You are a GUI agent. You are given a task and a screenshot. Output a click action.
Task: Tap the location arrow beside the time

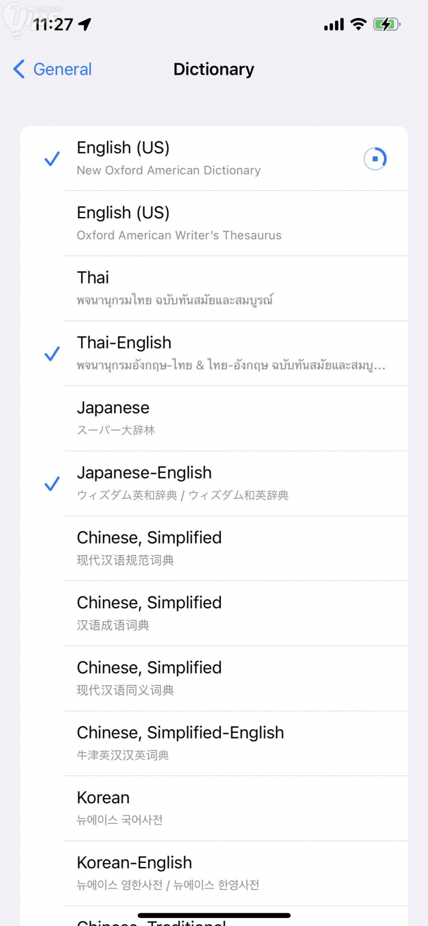pyautogui.click(x=85, y=24)
